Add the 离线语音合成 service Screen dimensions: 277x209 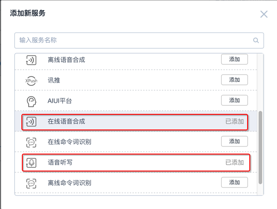[x=234, y=59]
